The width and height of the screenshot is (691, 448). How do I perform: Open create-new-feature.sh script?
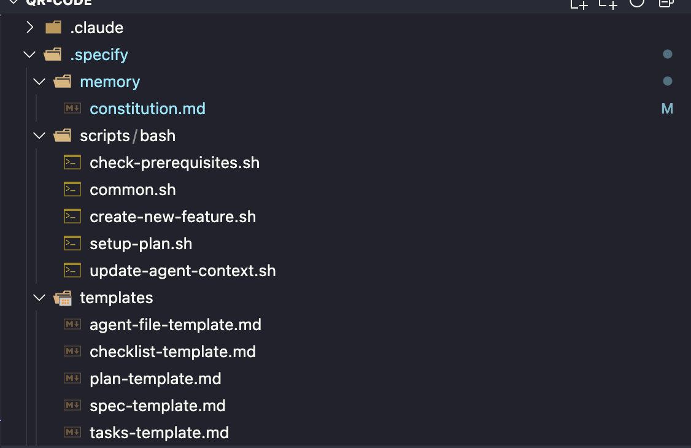[x=172, y=217]
